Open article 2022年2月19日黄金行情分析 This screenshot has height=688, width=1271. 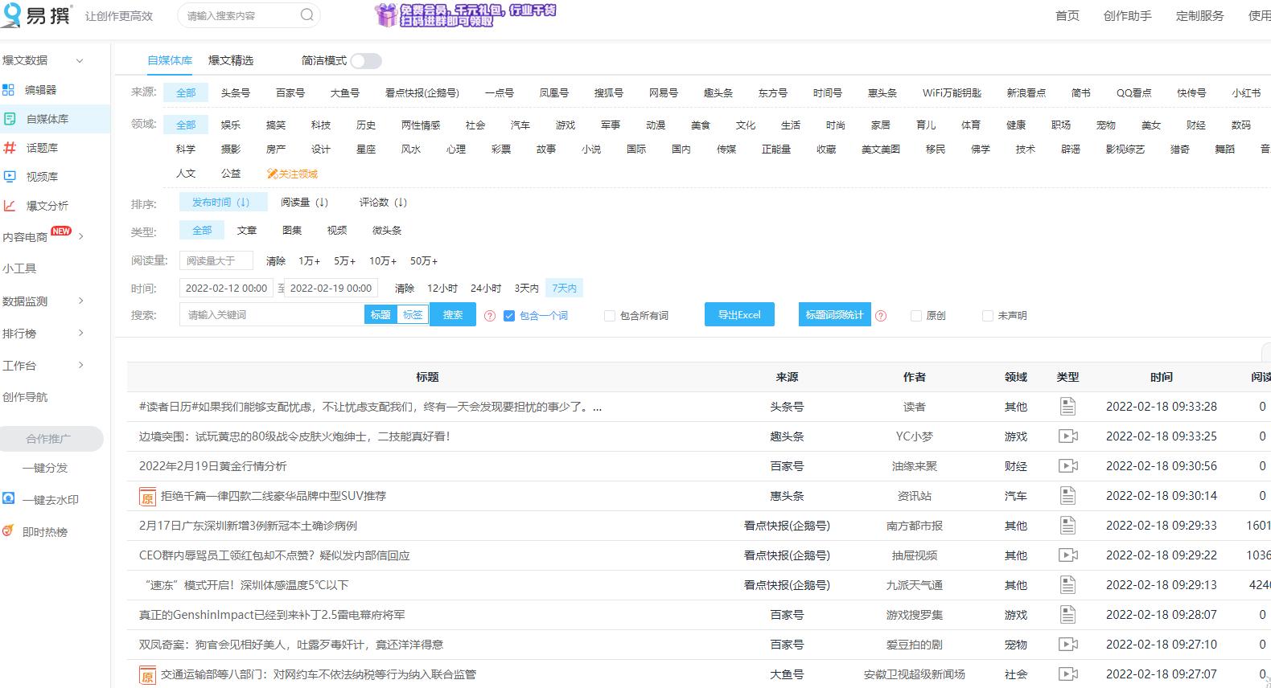pos(213,466)
